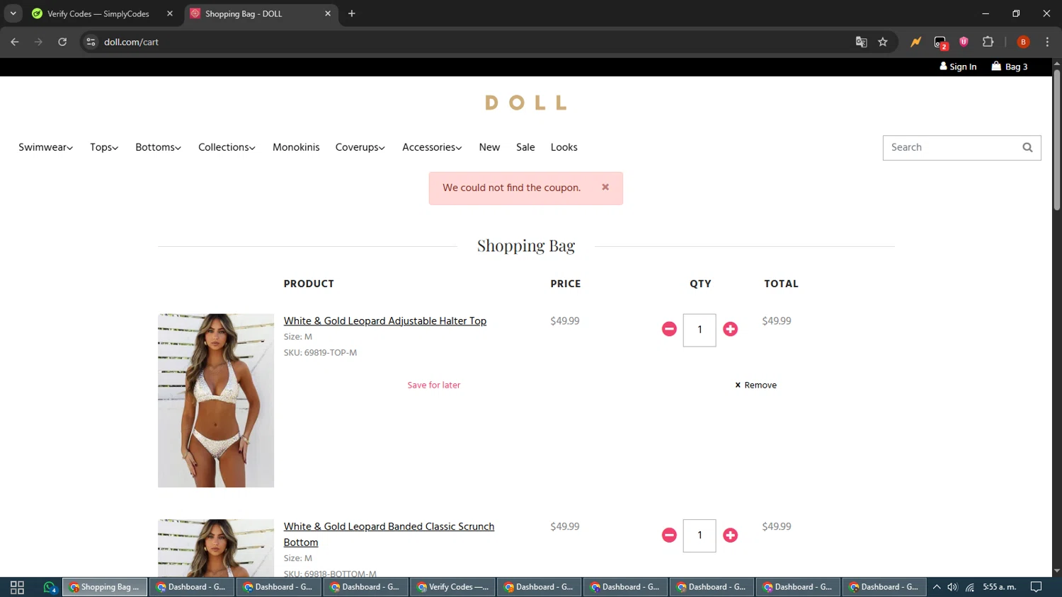Open volume control in system tray

(x=953, y=587)
